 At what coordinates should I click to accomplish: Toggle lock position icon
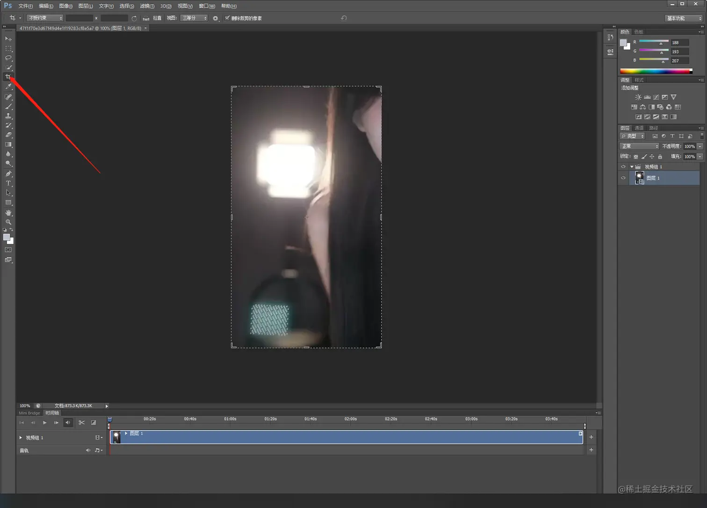tap(652, 157)
